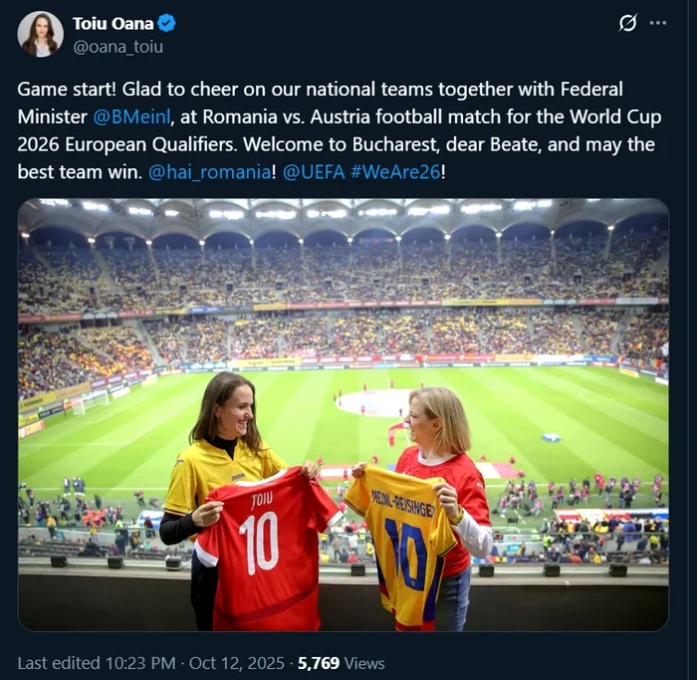The image size is (697, 680).
Task: Click the Views label text
Action: [x=364, y=663]
